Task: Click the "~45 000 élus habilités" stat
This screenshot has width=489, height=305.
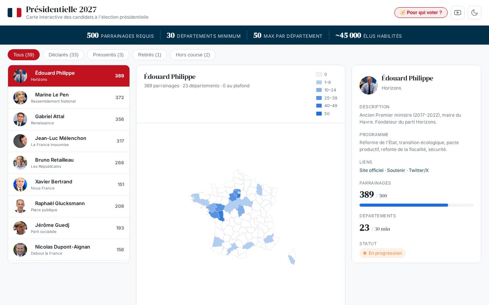Action: [x=369, y=35]
